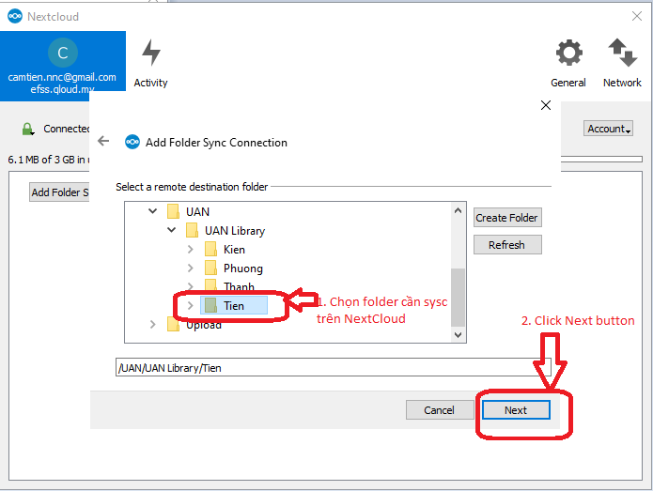
Task: Select the UAN folder row
Action: (x=188, y=211)
